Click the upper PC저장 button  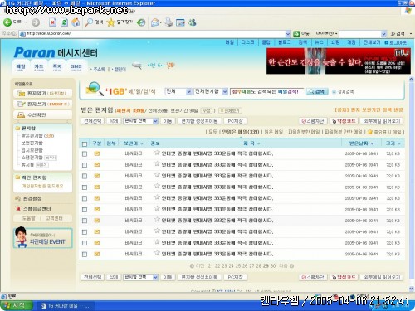point(235,121)
